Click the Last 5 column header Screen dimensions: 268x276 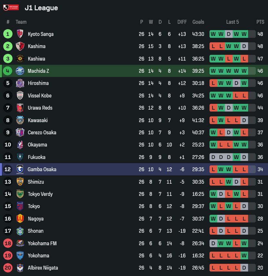(232, 22)
